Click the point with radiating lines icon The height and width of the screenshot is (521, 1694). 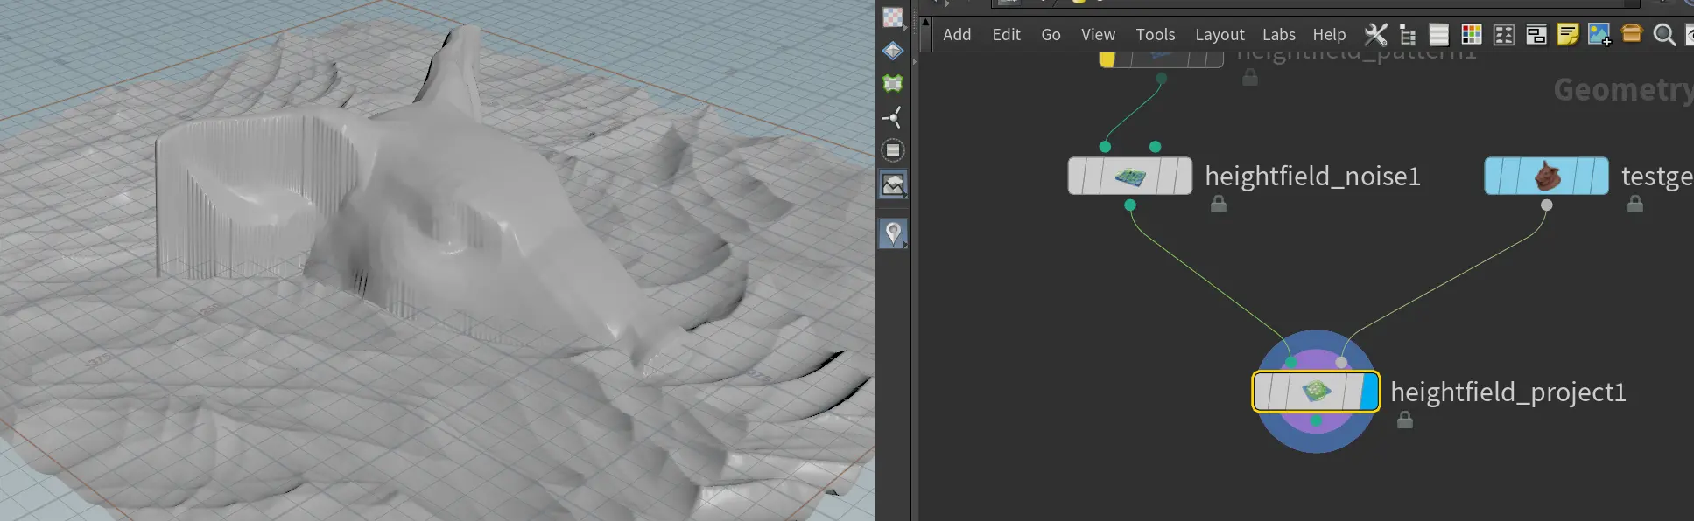[892, 117]
